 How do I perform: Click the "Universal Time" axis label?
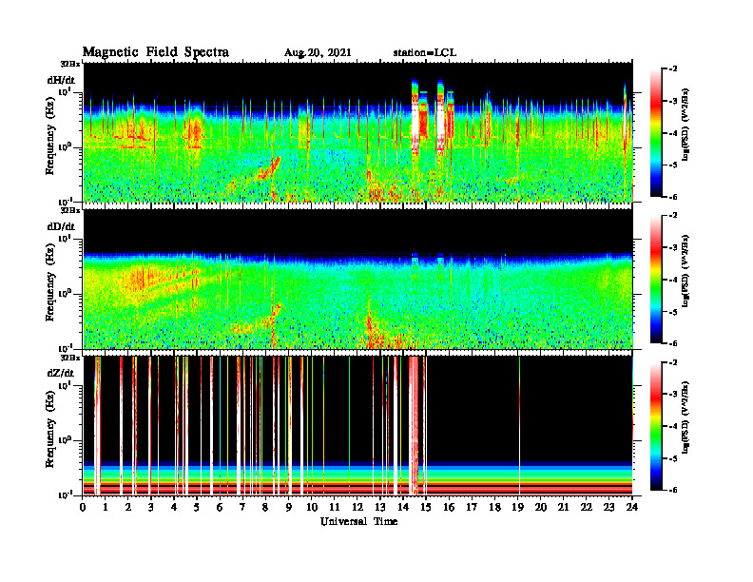click(358, 521)
